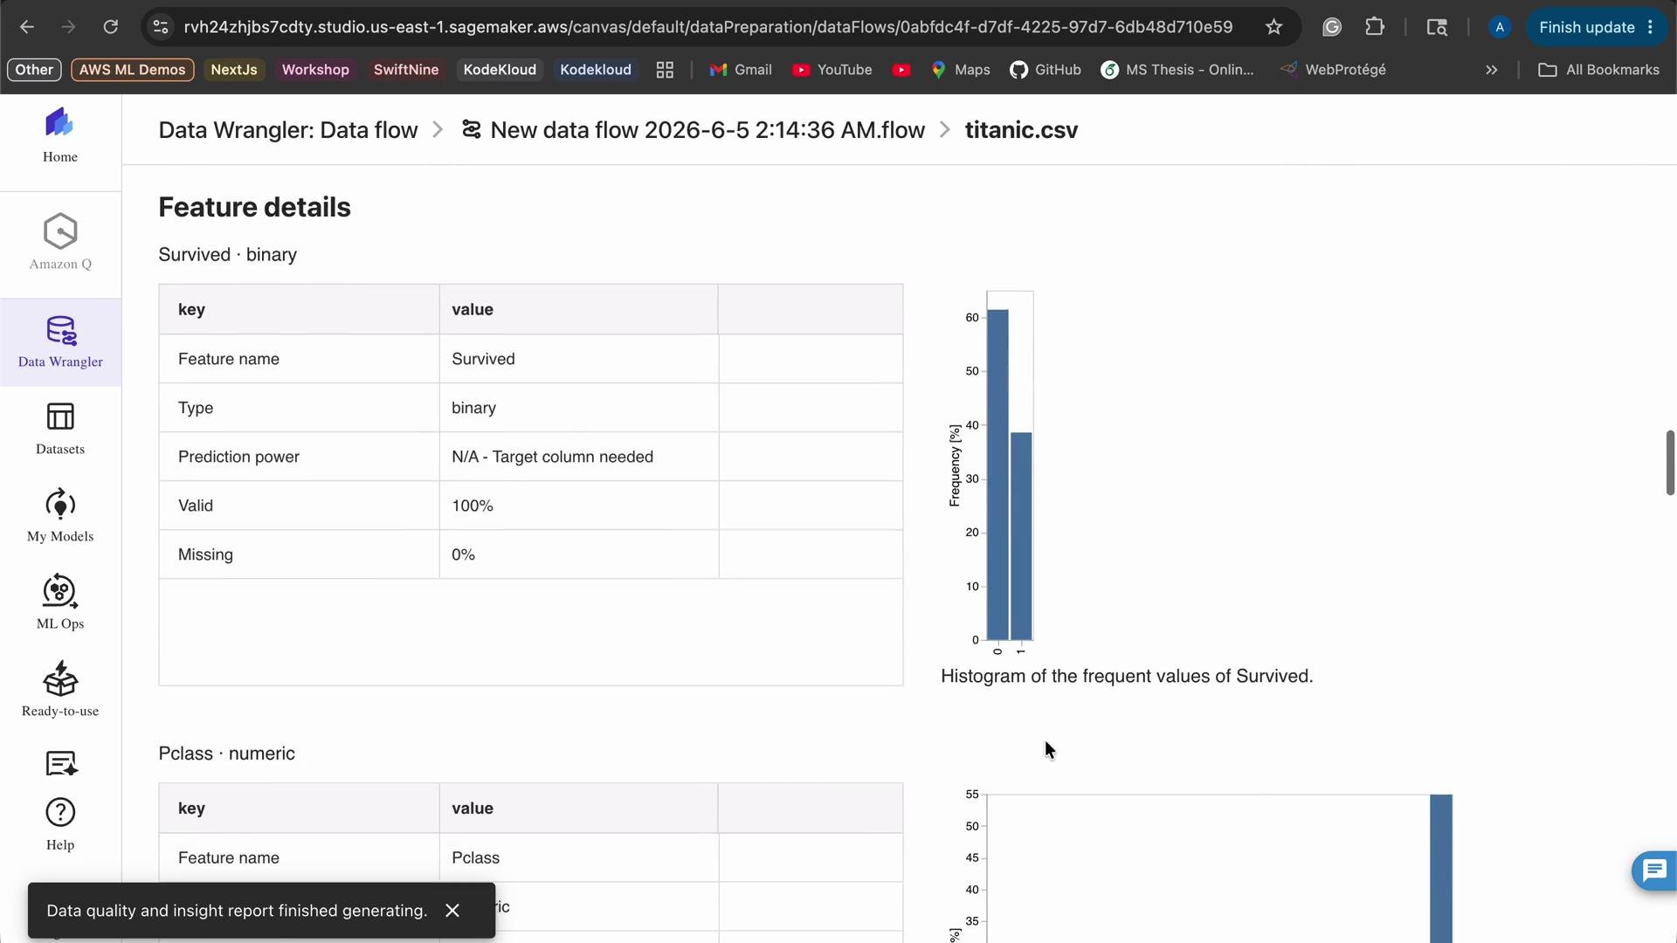Click browser forward arrow

[x=68, y=27]
